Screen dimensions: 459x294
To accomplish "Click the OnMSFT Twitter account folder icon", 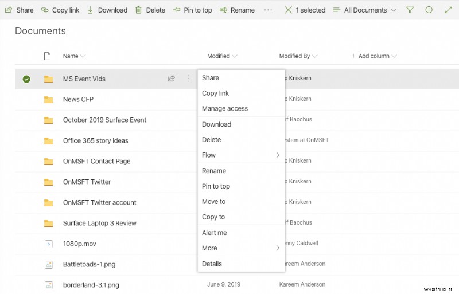I will coord(48,203).
